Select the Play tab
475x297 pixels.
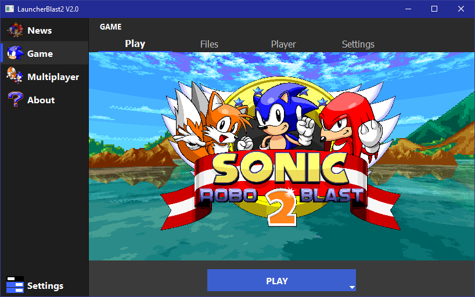(x=135, y=44)
